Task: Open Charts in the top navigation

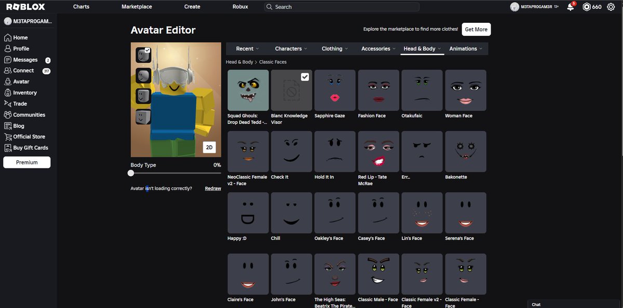Action: pos(81,7)
